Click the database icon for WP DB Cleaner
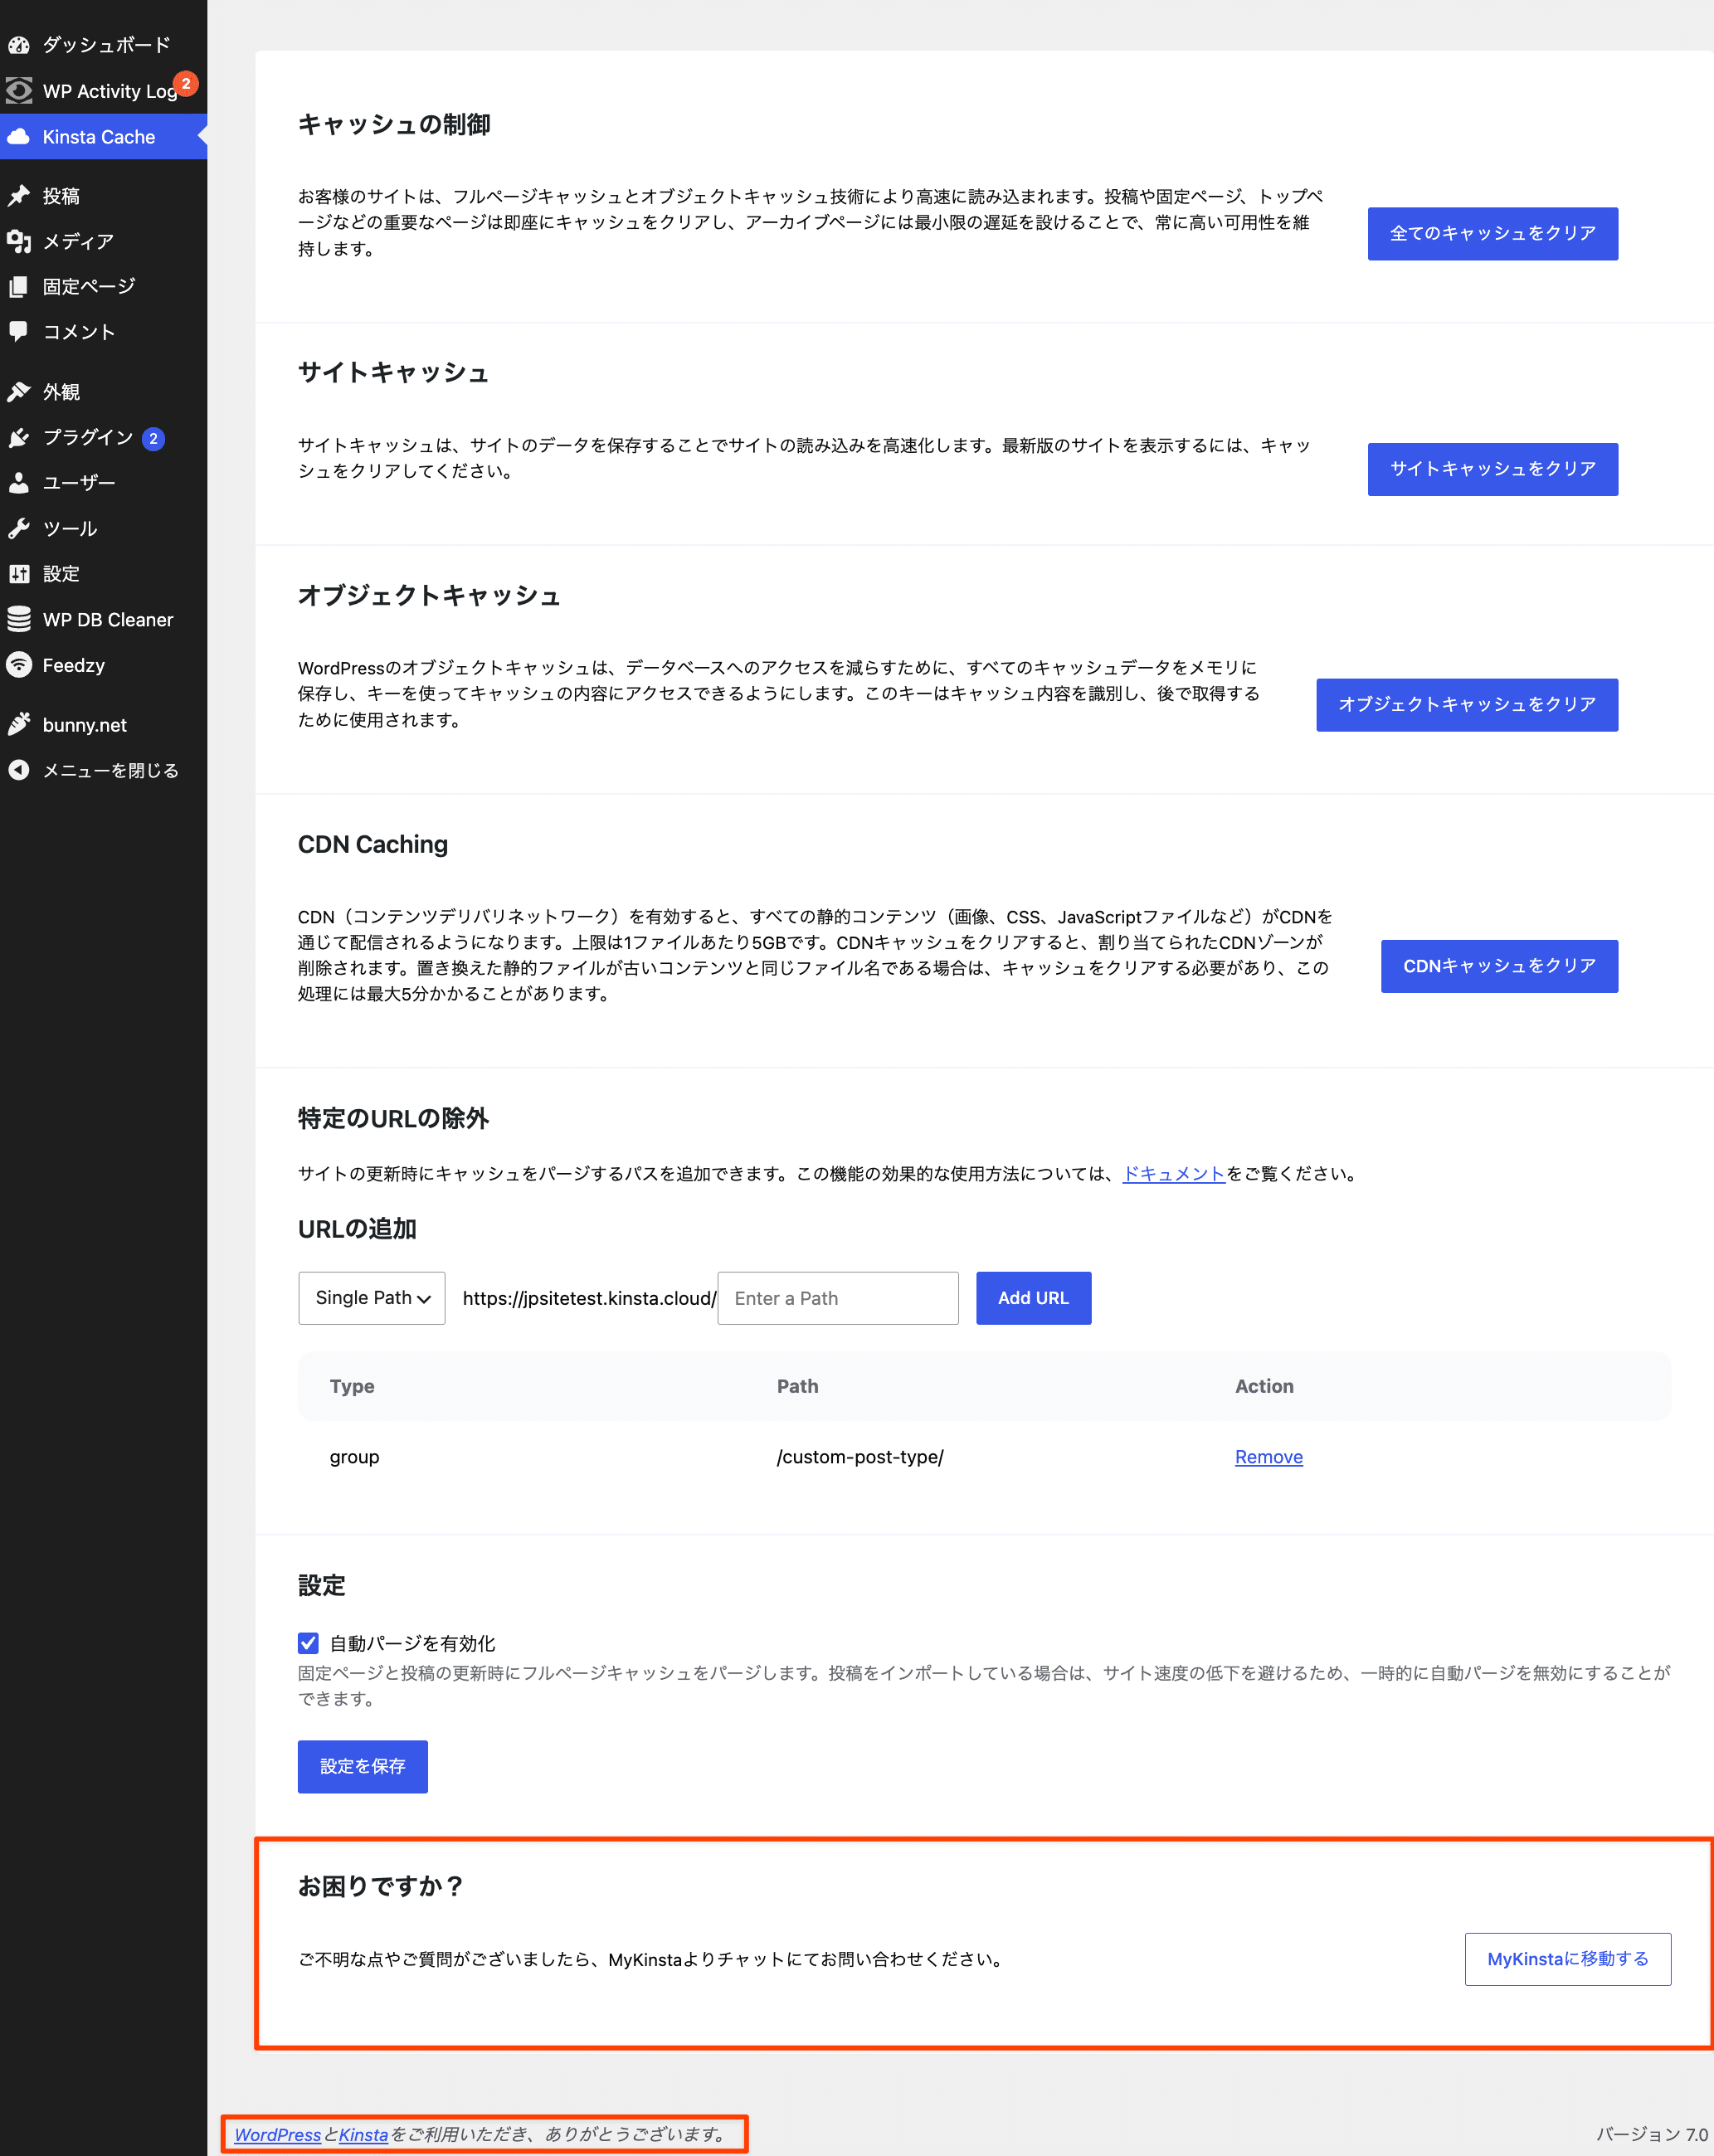Viewport: 1714px width, 2156px height. coord(19,620)
